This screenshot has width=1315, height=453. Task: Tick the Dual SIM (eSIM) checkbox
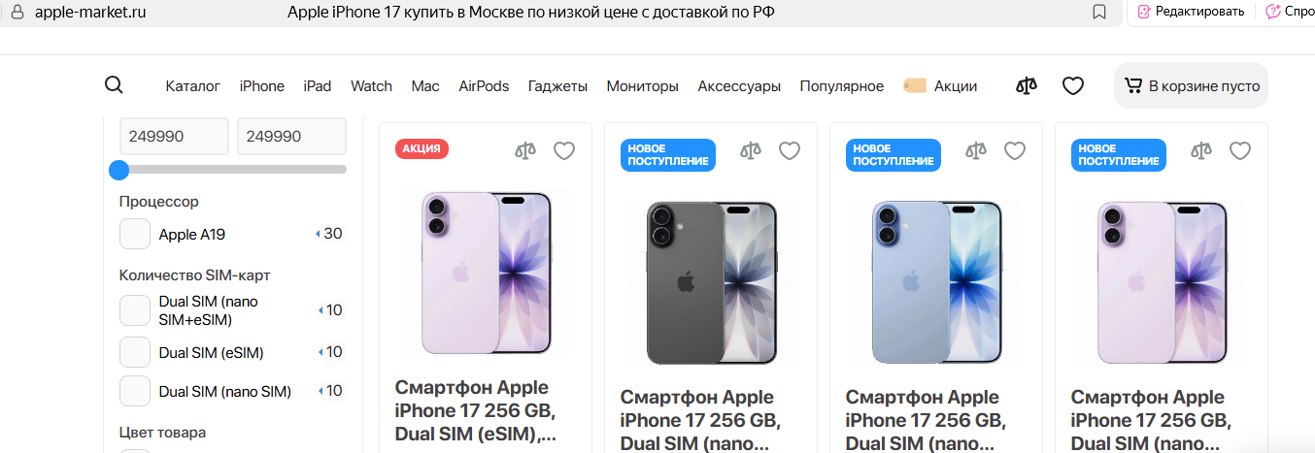pos(135,352)
